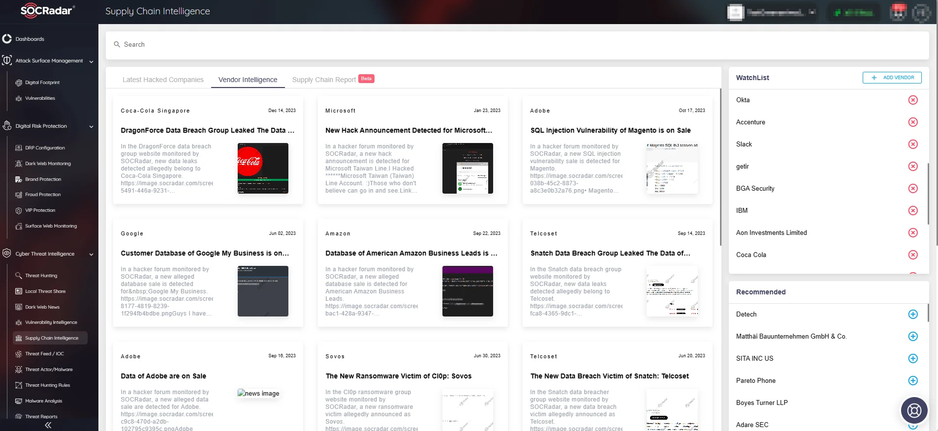Open Threat Hunting Rules icon
938x431 pixels.
19,385
